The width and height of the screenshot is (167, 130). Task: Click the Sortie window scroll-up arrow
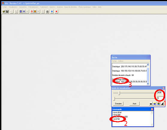(x=148, y=65)
